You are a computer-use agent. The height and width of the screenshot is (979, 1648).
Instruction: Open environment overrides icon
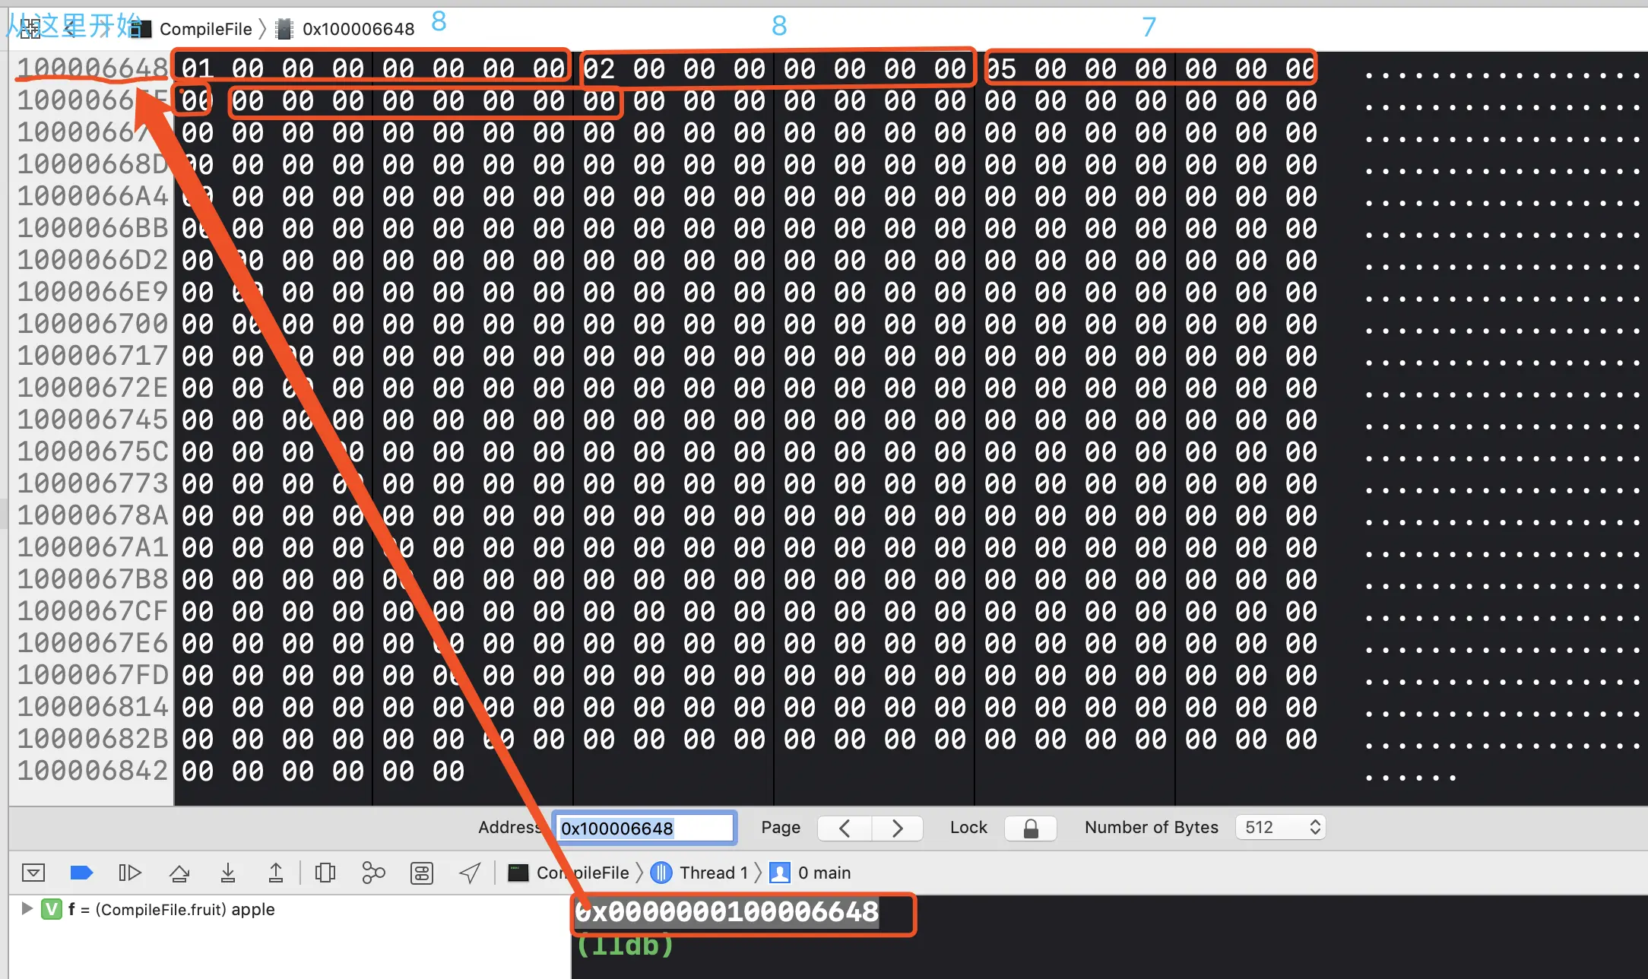pyautogui.click(x=422, y=873)
